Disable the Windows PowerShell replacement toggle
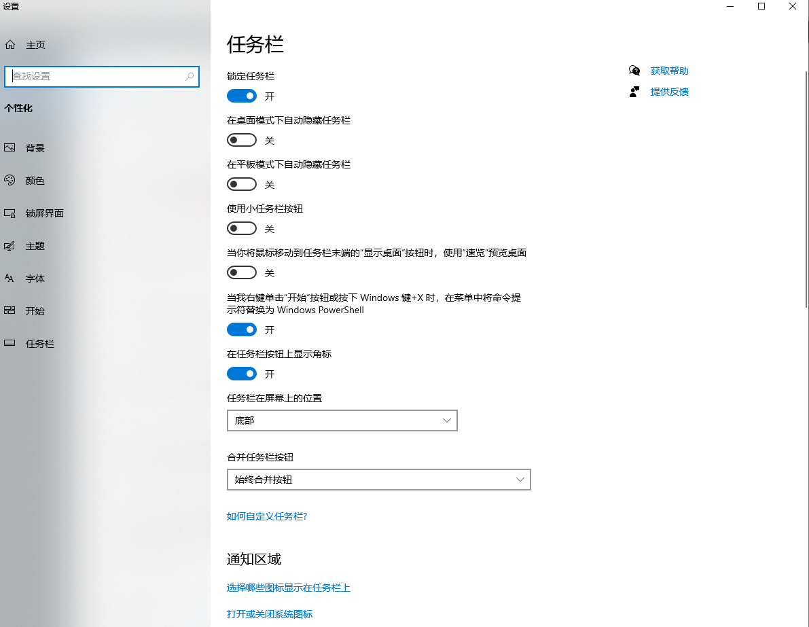Viewport: 809px width, 627px height. (242, 329)
